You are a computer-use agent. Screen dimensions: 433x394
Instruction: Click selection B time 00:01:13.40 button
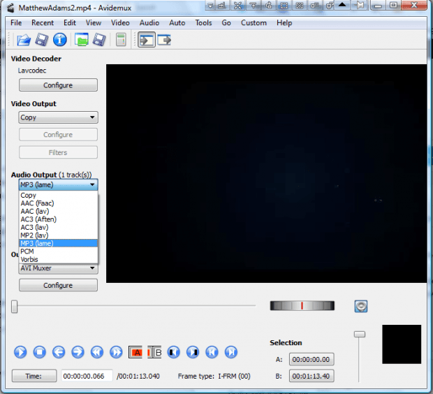pos(311,376)
